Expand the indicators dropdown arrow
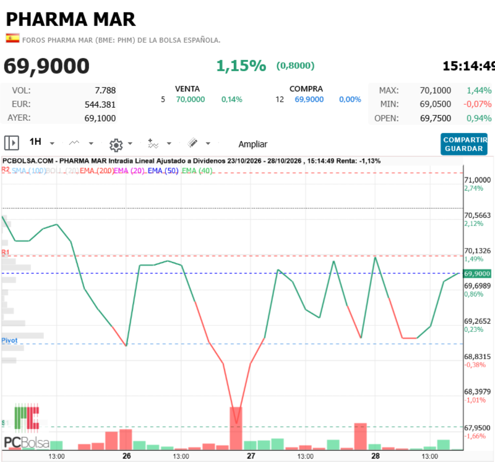495x462 pixels. pos(169,144)
